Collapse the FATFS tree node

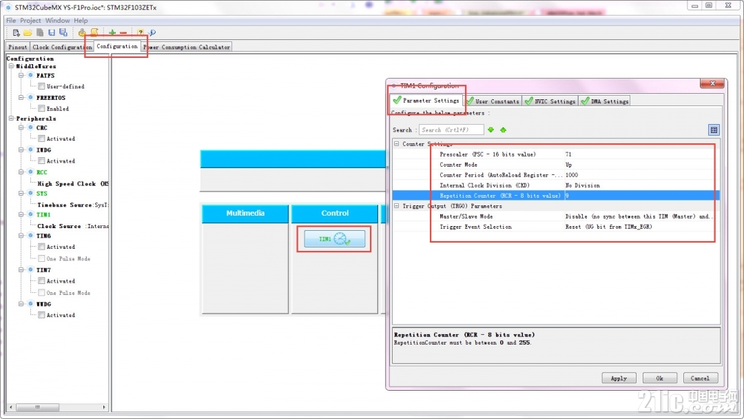click(x=21, y=75)
